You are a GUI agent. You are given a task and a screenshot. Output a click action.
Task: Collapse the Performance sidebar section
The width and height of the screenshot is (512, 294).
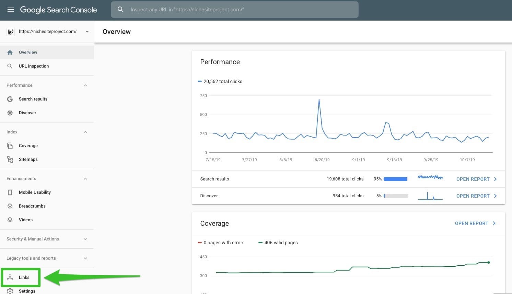[x=85, y=85]
